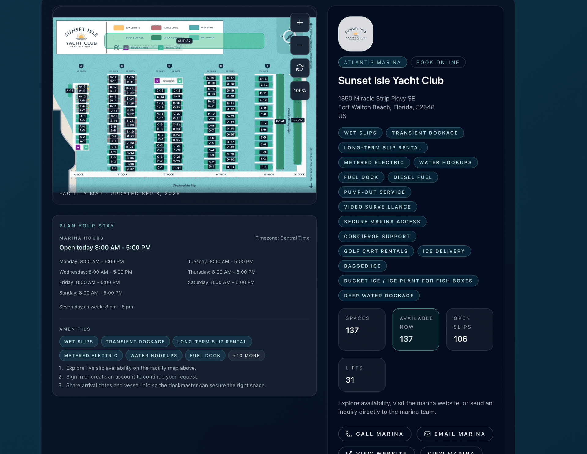
Task: Select the Available Now 137 card
Action: pyautogui.click(x=416, y=329)
